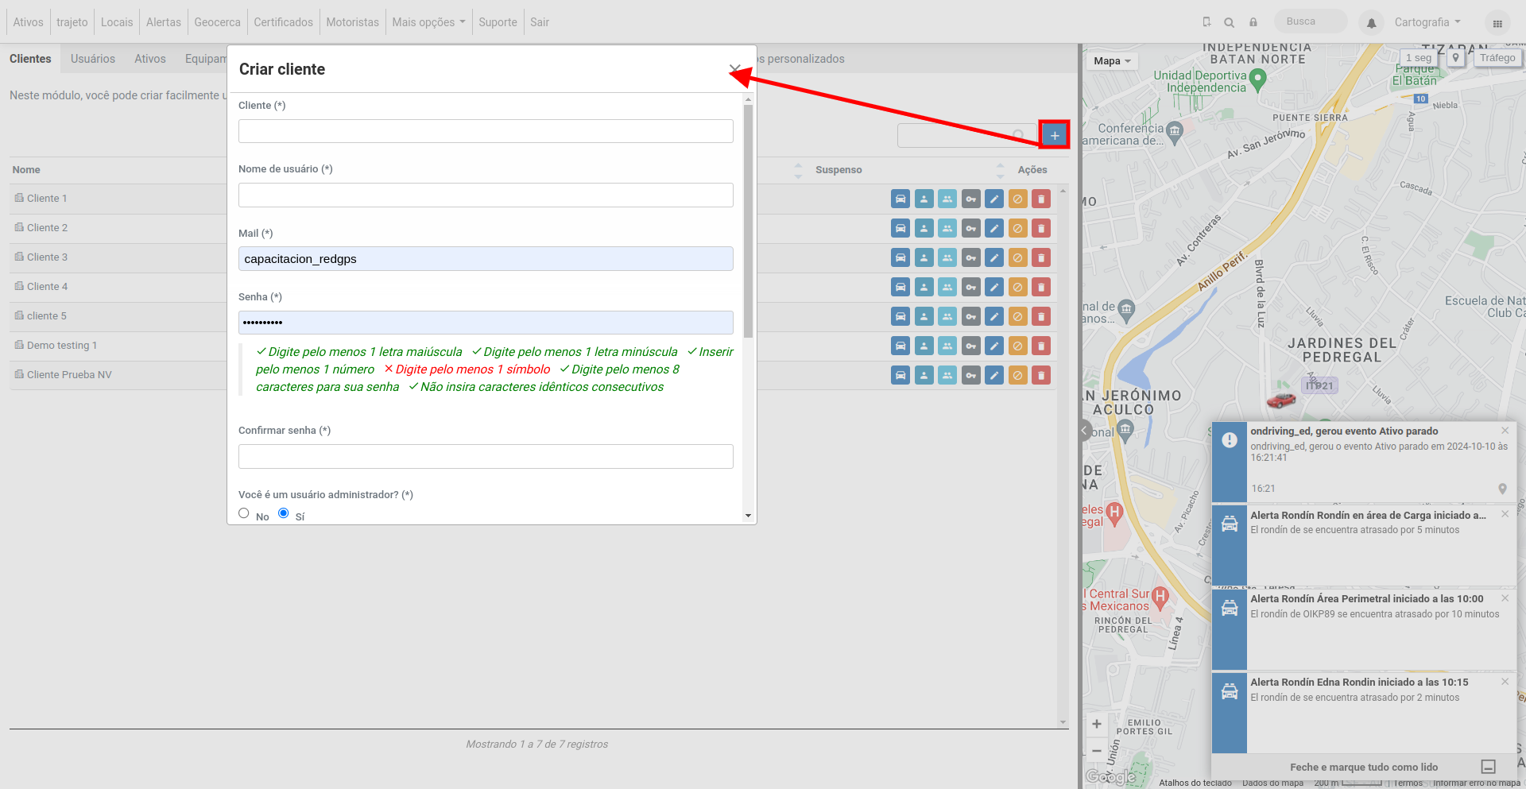
Task: Open user icon for Cliente 2
Action: (x=924, y=228)
